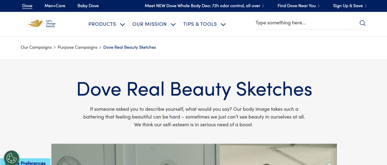Go to Our Campaigns breadcrumb
Image resolution: width=387 pixels, height=165 pixels.
pyautogui.click(x=36, y=47)
